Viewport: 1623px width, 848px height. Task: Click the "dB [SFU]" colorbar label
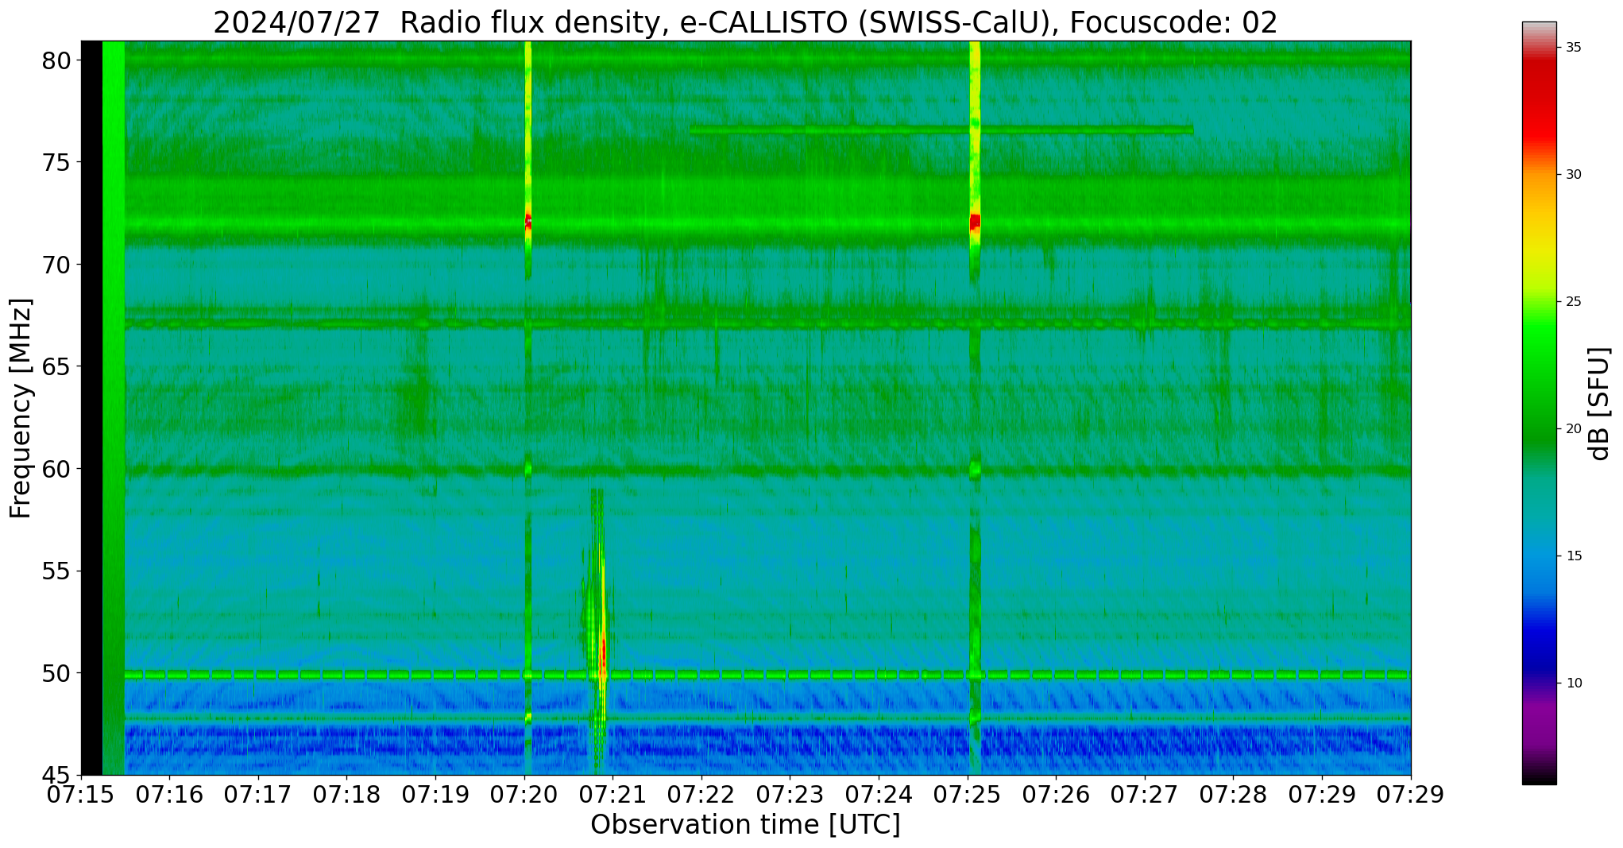[1599, 403]
